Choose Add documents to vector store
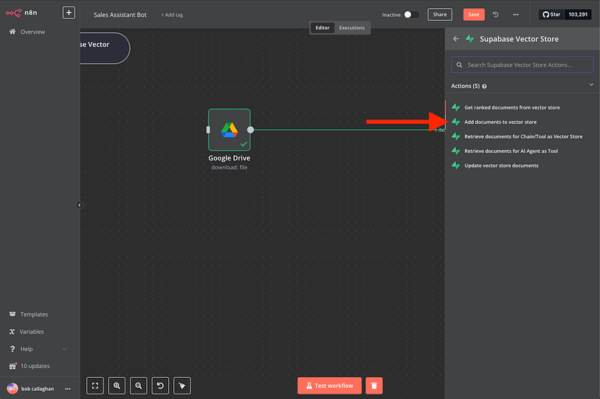Image resolution: width=600 pixels, height=399 pixels. (x=500, y=121)
